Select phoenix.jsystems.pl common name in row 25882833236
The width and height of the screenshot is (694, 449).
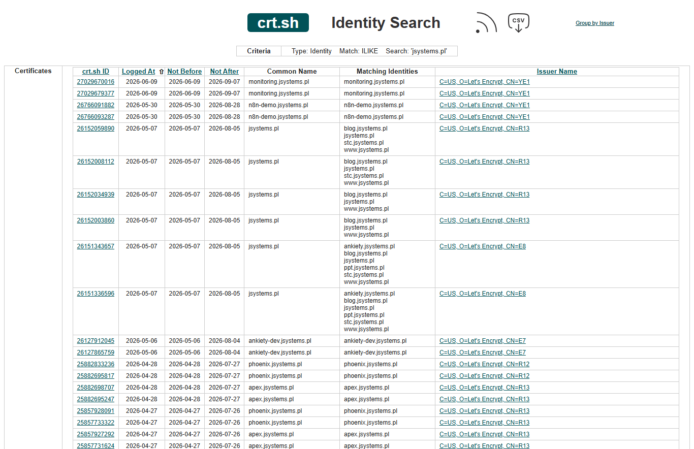275,364
